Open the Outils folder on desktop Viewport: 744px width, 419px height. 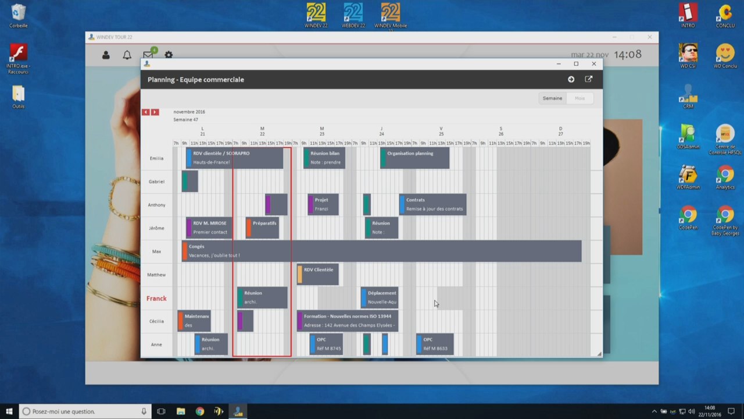pyautogui.click(x=19, y=97)
